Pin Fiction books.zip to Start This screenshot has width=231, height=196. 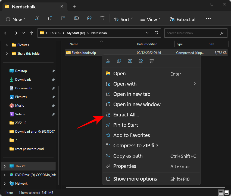pos(126,125)
